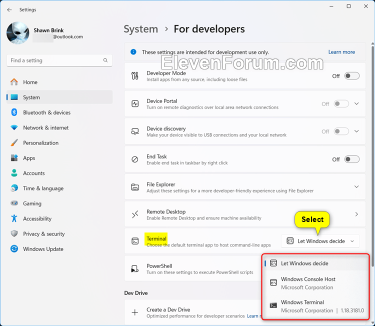This screenshot has height=326, width=375.
Task: Click the Windows Update sync icon
Action: [x=14, y=248]
